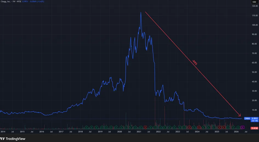Click the 2025 time axis label
The height and width of the screenshot is (142, 259).
pyautogui.click(x=217, y=132)
